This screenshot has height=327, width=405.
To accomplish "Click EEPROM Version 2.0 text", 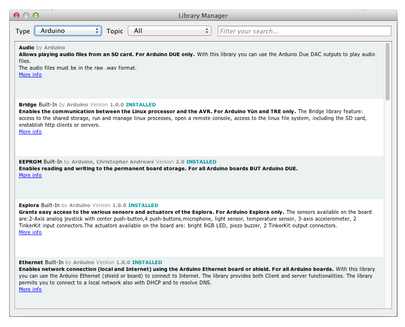I will pos(170,162).
